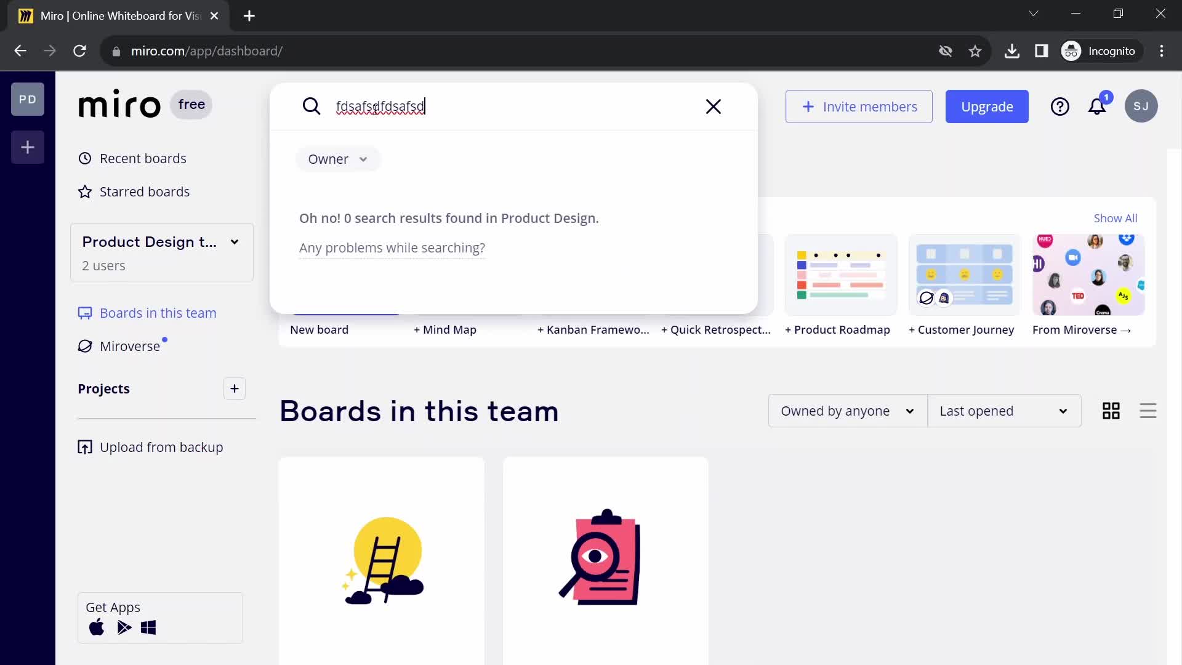
Task: Click the create new board (+) icon
Action: tap(27, 147)
